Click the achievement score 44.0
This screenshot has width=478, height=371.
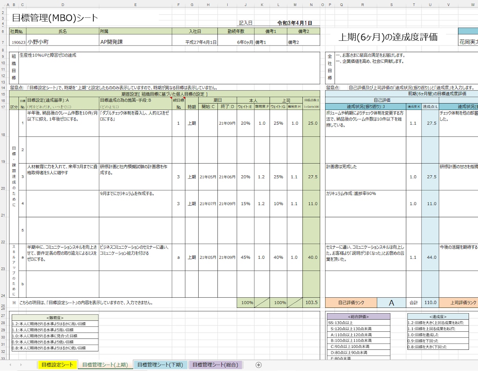coord(430,257)
